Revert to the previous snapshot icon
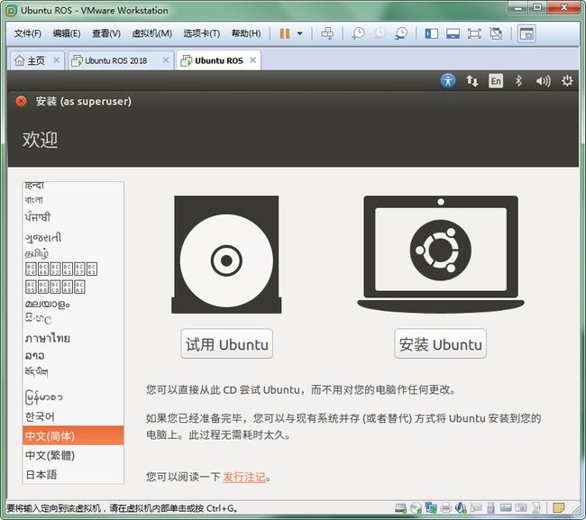The image size is (586, 520). pyautogui.click(x=380, y=33)
